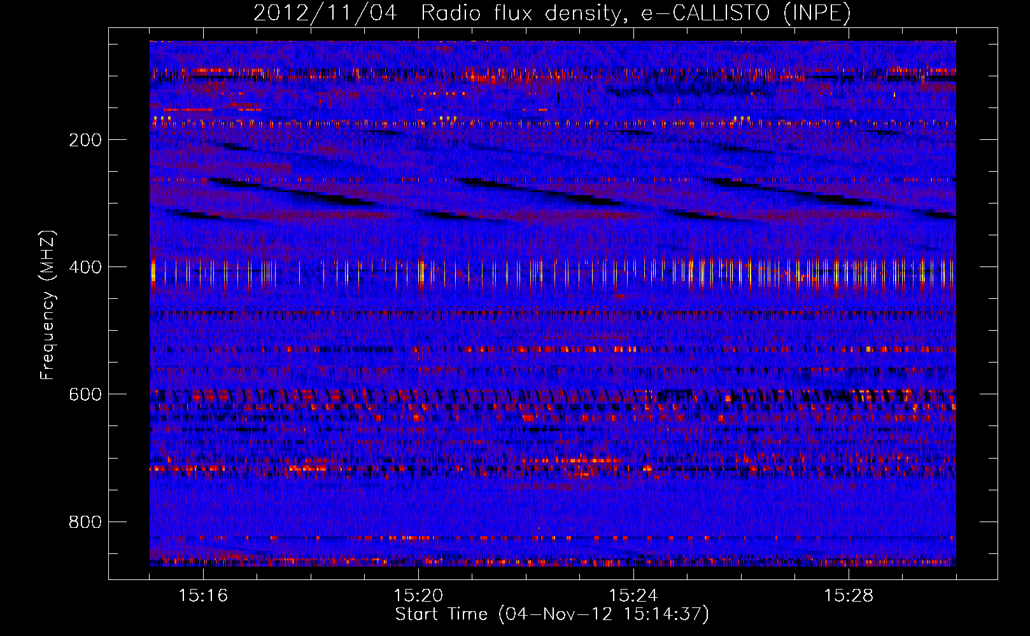Image resolution: width=1030 pixels, height=636 pixels.
Task: Click the 'Frequency (MHZ)' axis label
Action: 48,305
